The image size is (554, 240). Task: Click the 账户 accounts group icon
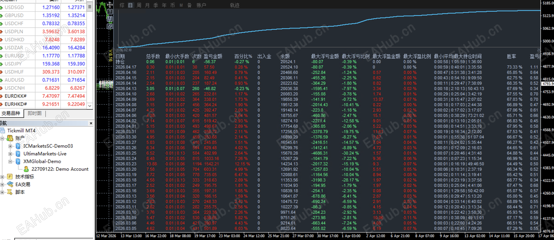(10, 138)
